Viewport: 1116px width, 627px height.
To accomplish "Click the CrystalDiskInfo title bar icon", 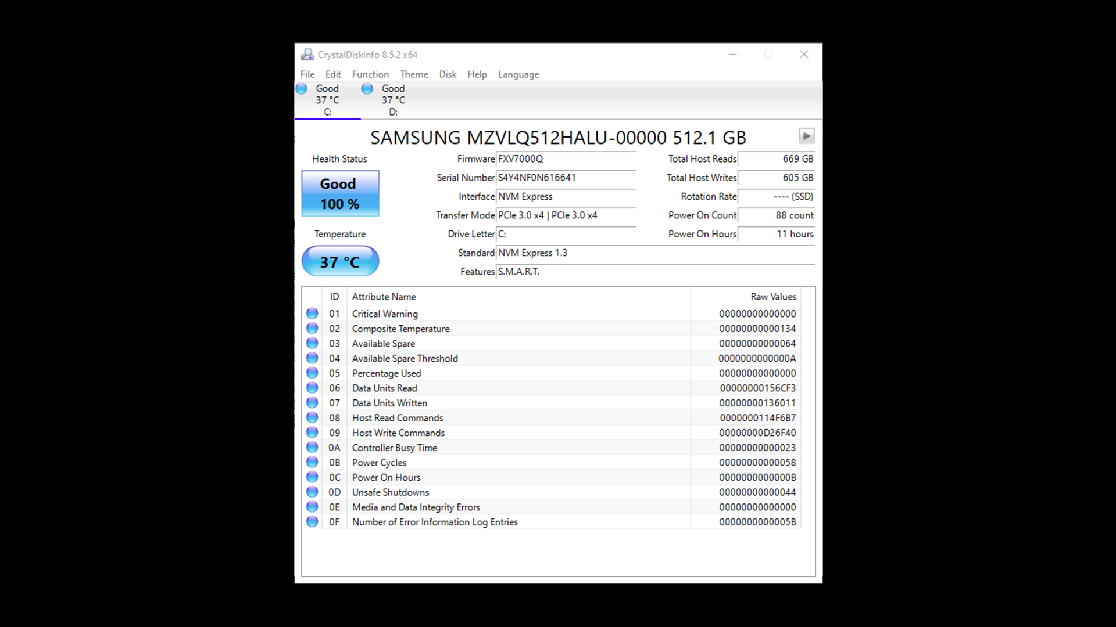I will pyautogui.click(x=307, y=55).
